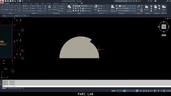
Task: Click the TOP face of ViewCube
Action: pyautogui.click(x=164, y=27)
